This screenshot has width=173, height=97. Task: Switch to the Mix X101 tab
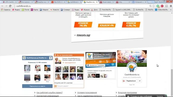[x=58, y=2]
